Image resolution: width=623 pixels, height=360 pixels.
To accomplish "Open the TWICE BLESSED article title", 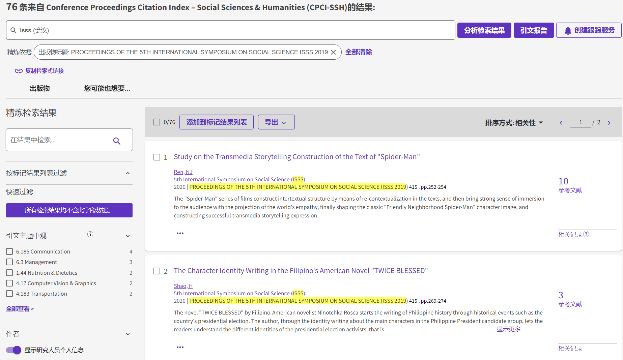I will click(x=301, y=271).
